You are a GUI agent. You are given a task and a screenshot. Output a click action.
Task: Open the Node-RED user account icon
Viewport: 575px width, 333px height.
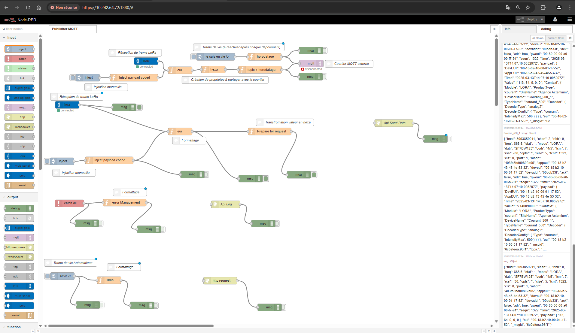pos(555,20)
